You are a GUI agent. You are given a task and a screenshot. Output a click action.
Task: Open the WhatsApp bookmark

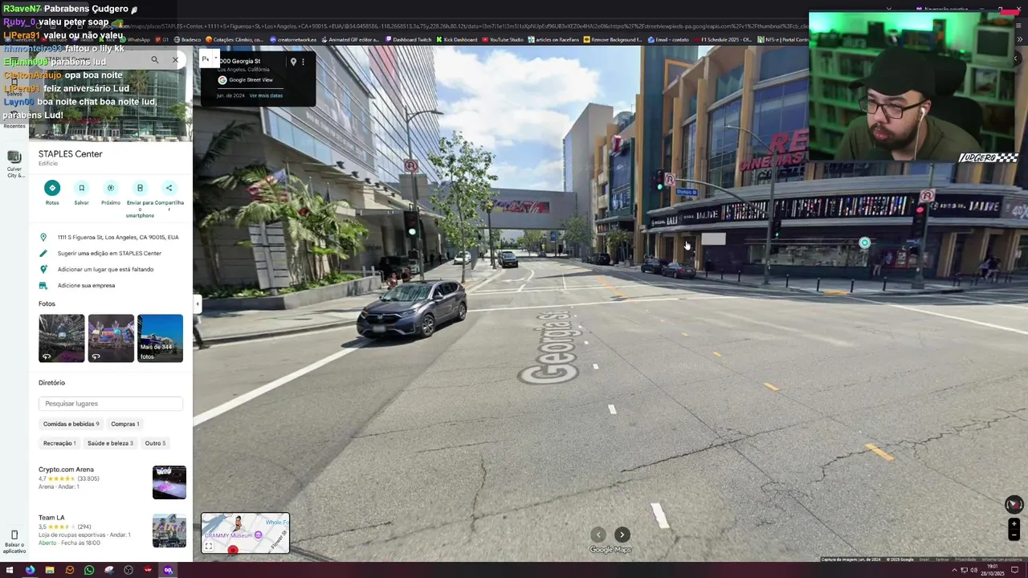click(135, 39)
